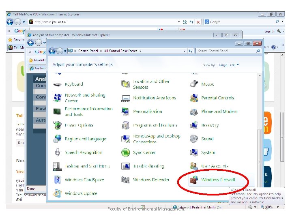The width and height of the screenshot is (292, 219).
Task: Open Performance Information and Tools icon
Action: click(x=57, y=112)
